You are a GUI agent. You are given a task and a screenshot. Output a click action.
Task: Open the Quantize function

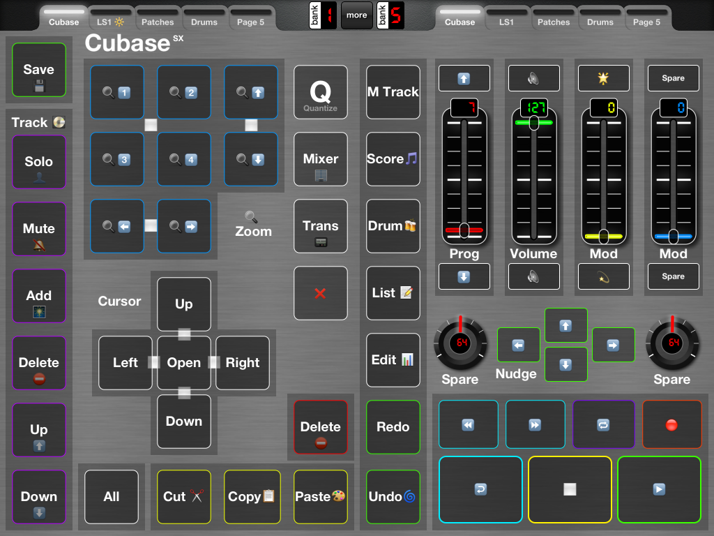[x=321, y=92]
